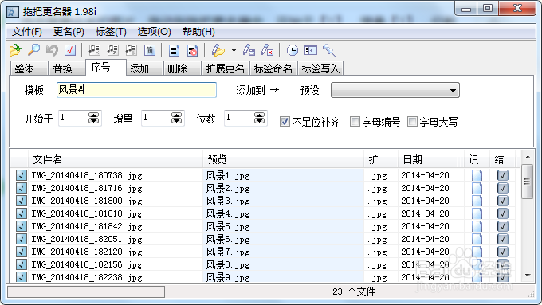Enable the 字母大写 checkbox
The width and height of the screenshot is (542, 305).
coord(412,122)
